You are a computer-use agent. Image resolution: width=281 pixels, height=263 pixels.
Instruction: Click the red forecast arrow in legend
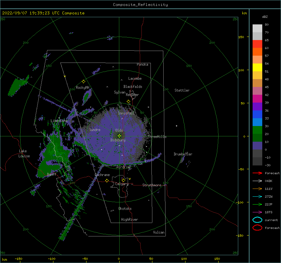pos(257,173)
